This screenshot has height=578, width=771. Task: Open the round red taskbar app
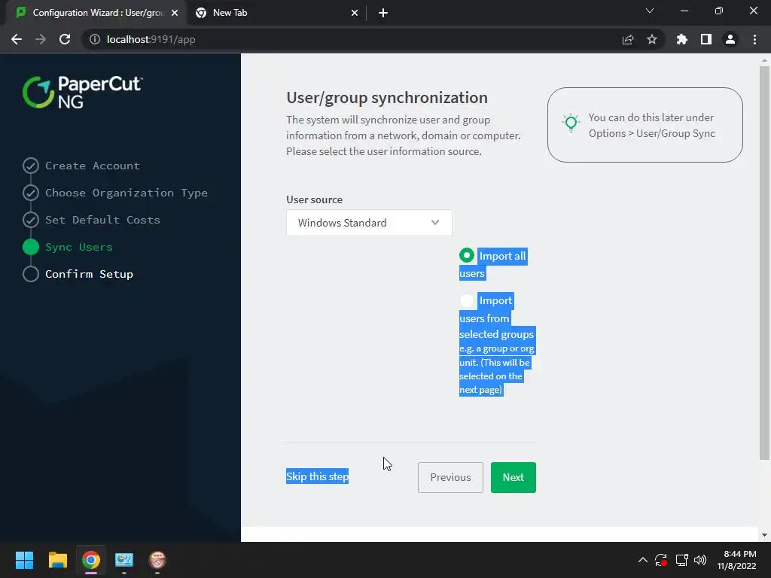(157, 560)
